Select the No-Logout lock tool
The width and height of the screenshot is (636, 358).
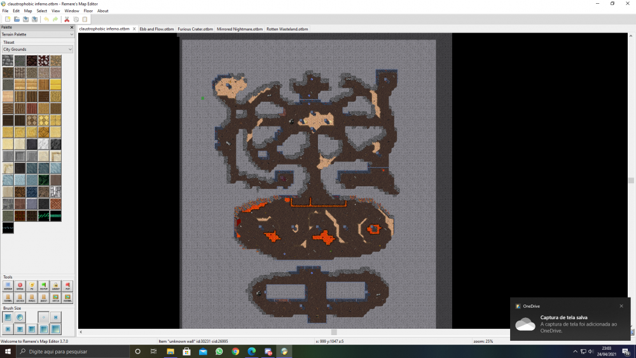tap(55, 286)
